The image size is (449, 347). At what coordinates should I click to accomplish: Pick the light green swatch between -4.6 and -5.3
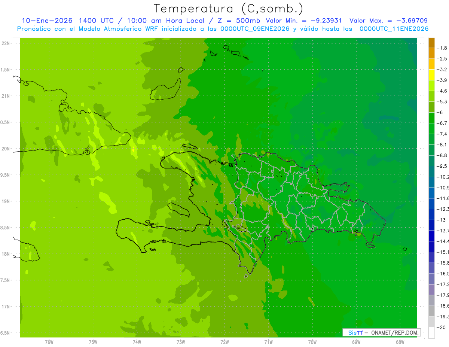(431, 96)
